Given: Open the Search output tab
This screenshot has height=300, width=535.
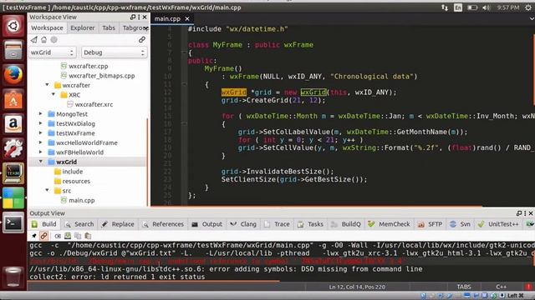Looking at the screenshot, I should point(80,224).
